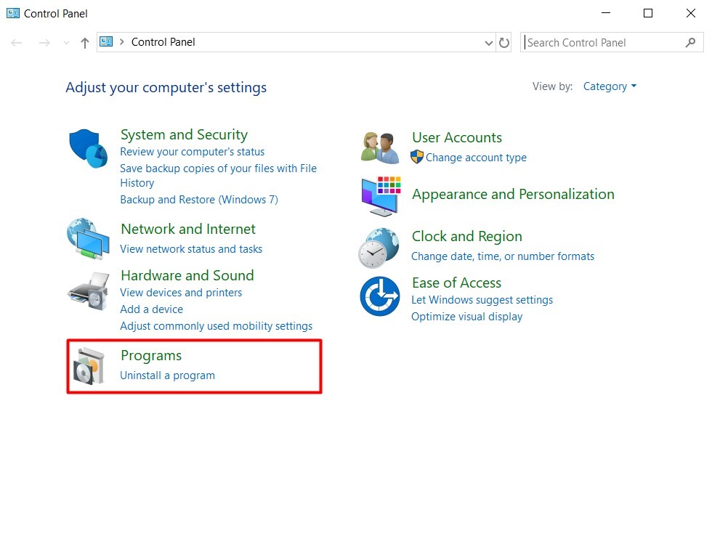Screen dimensions: 712x536
Task: Open Hardware and Sound category
Action: click(x=187, y=275)
